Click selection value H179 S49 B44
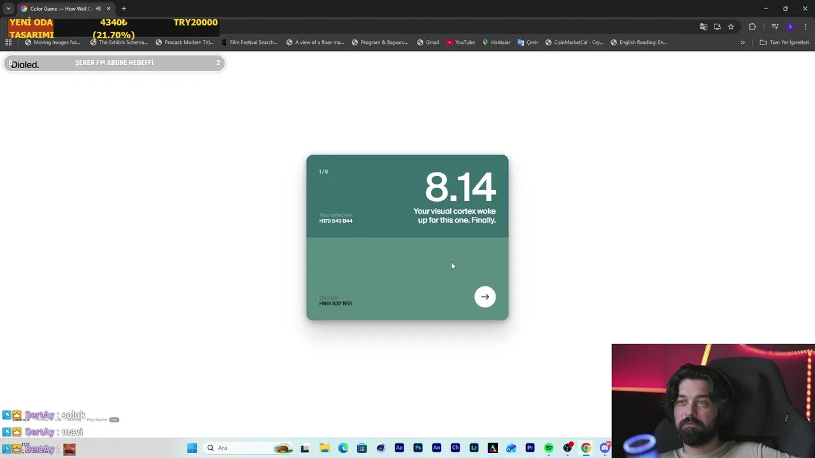The width and height of the screenshot is (815, 458). 336,221
